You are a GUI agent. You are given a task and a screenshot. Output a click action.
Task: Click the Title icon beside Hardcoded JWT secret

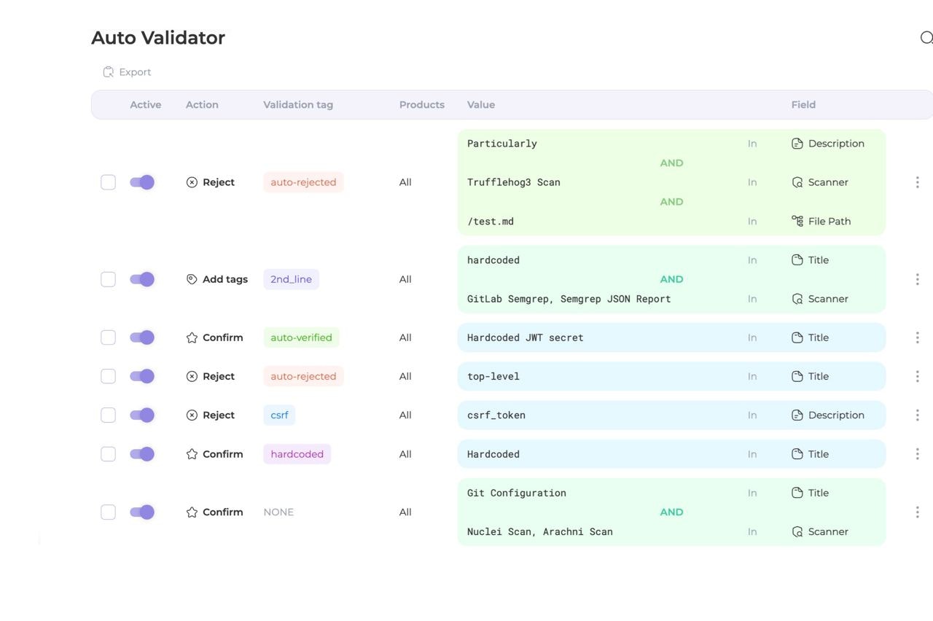pos(796,337)
